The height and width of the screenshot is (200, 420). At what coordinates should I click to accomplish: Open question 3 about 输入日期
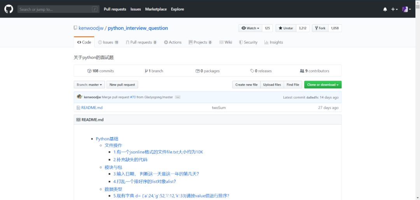click(x=156, y=174)
